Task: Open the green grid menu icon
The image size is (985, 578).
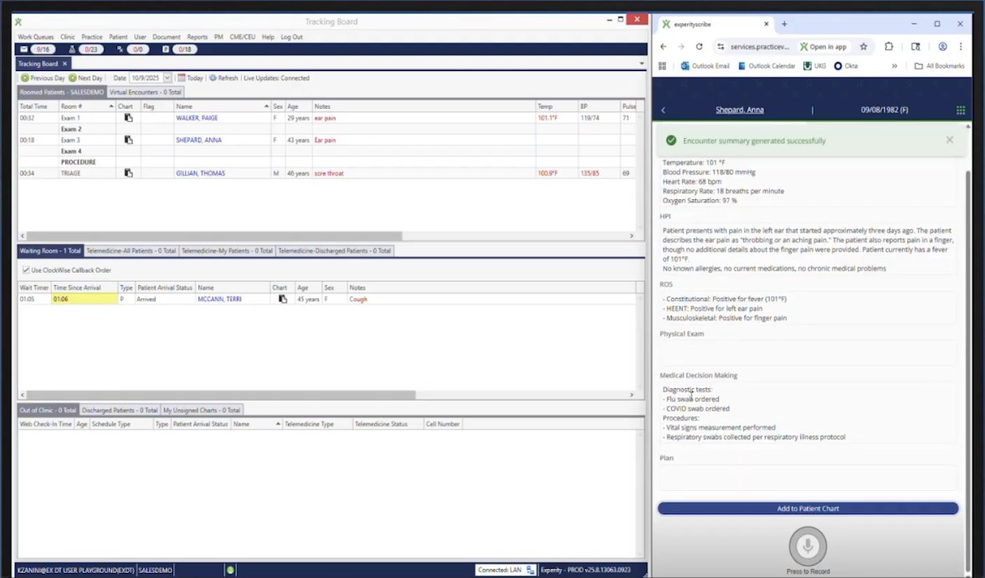Action: tap(960, 110)
